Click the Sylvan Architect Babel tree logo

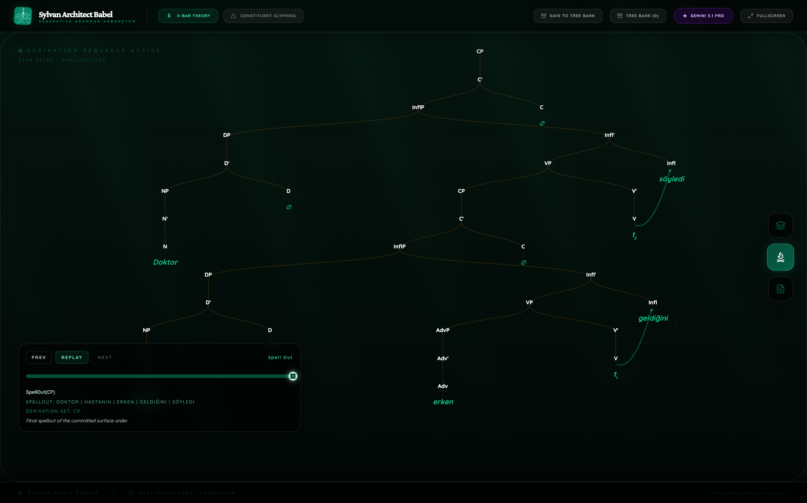click(x=22, y=15)
